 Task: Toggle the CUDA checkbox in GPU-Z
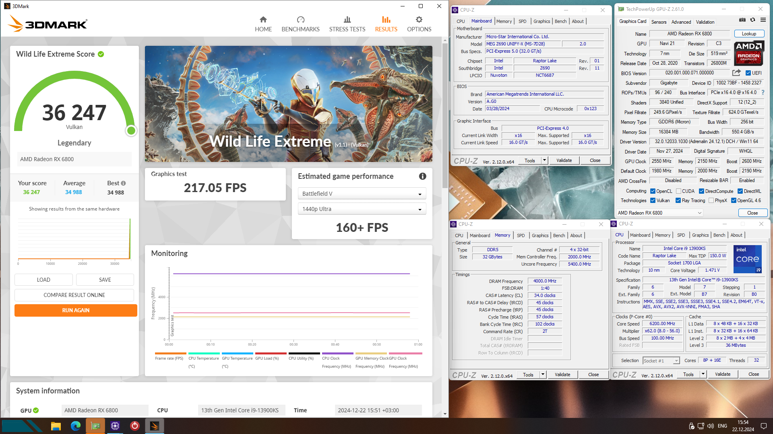point(678,191)
